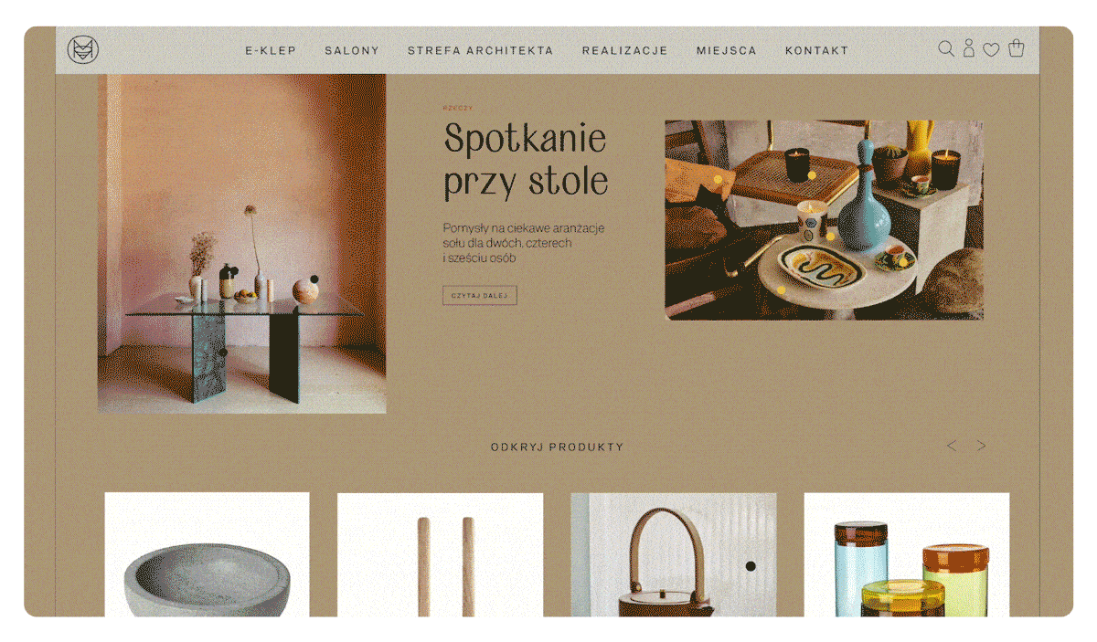This screenshot has width=1097, height=642.
Task: Go to next products with right arrow
Action: 981,446
